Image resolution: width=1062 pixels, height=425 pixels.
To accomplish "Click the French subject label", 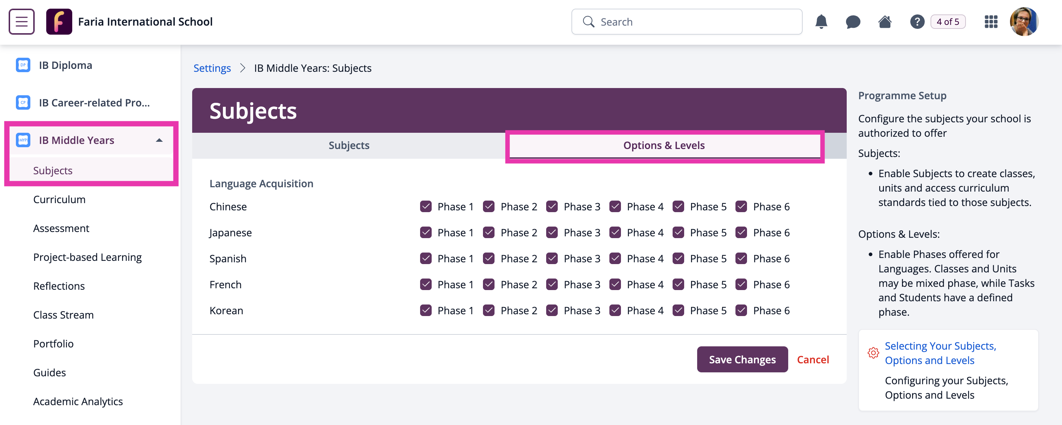I will pyautogui.click(x=225, y=284).
